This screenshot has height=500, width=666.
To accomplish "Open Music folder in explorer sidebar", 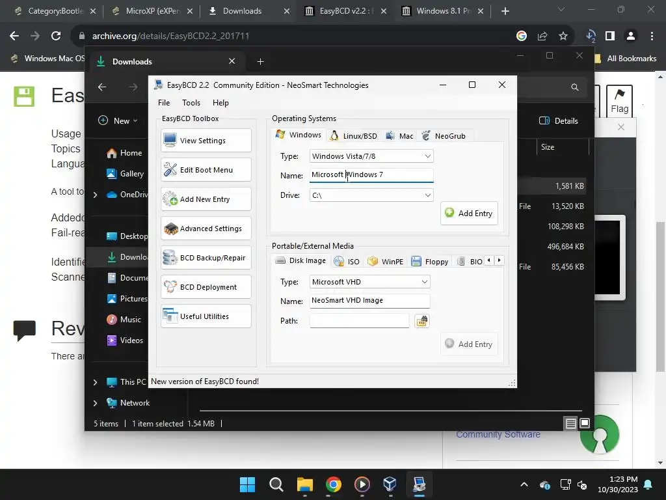I will [124, 319].
